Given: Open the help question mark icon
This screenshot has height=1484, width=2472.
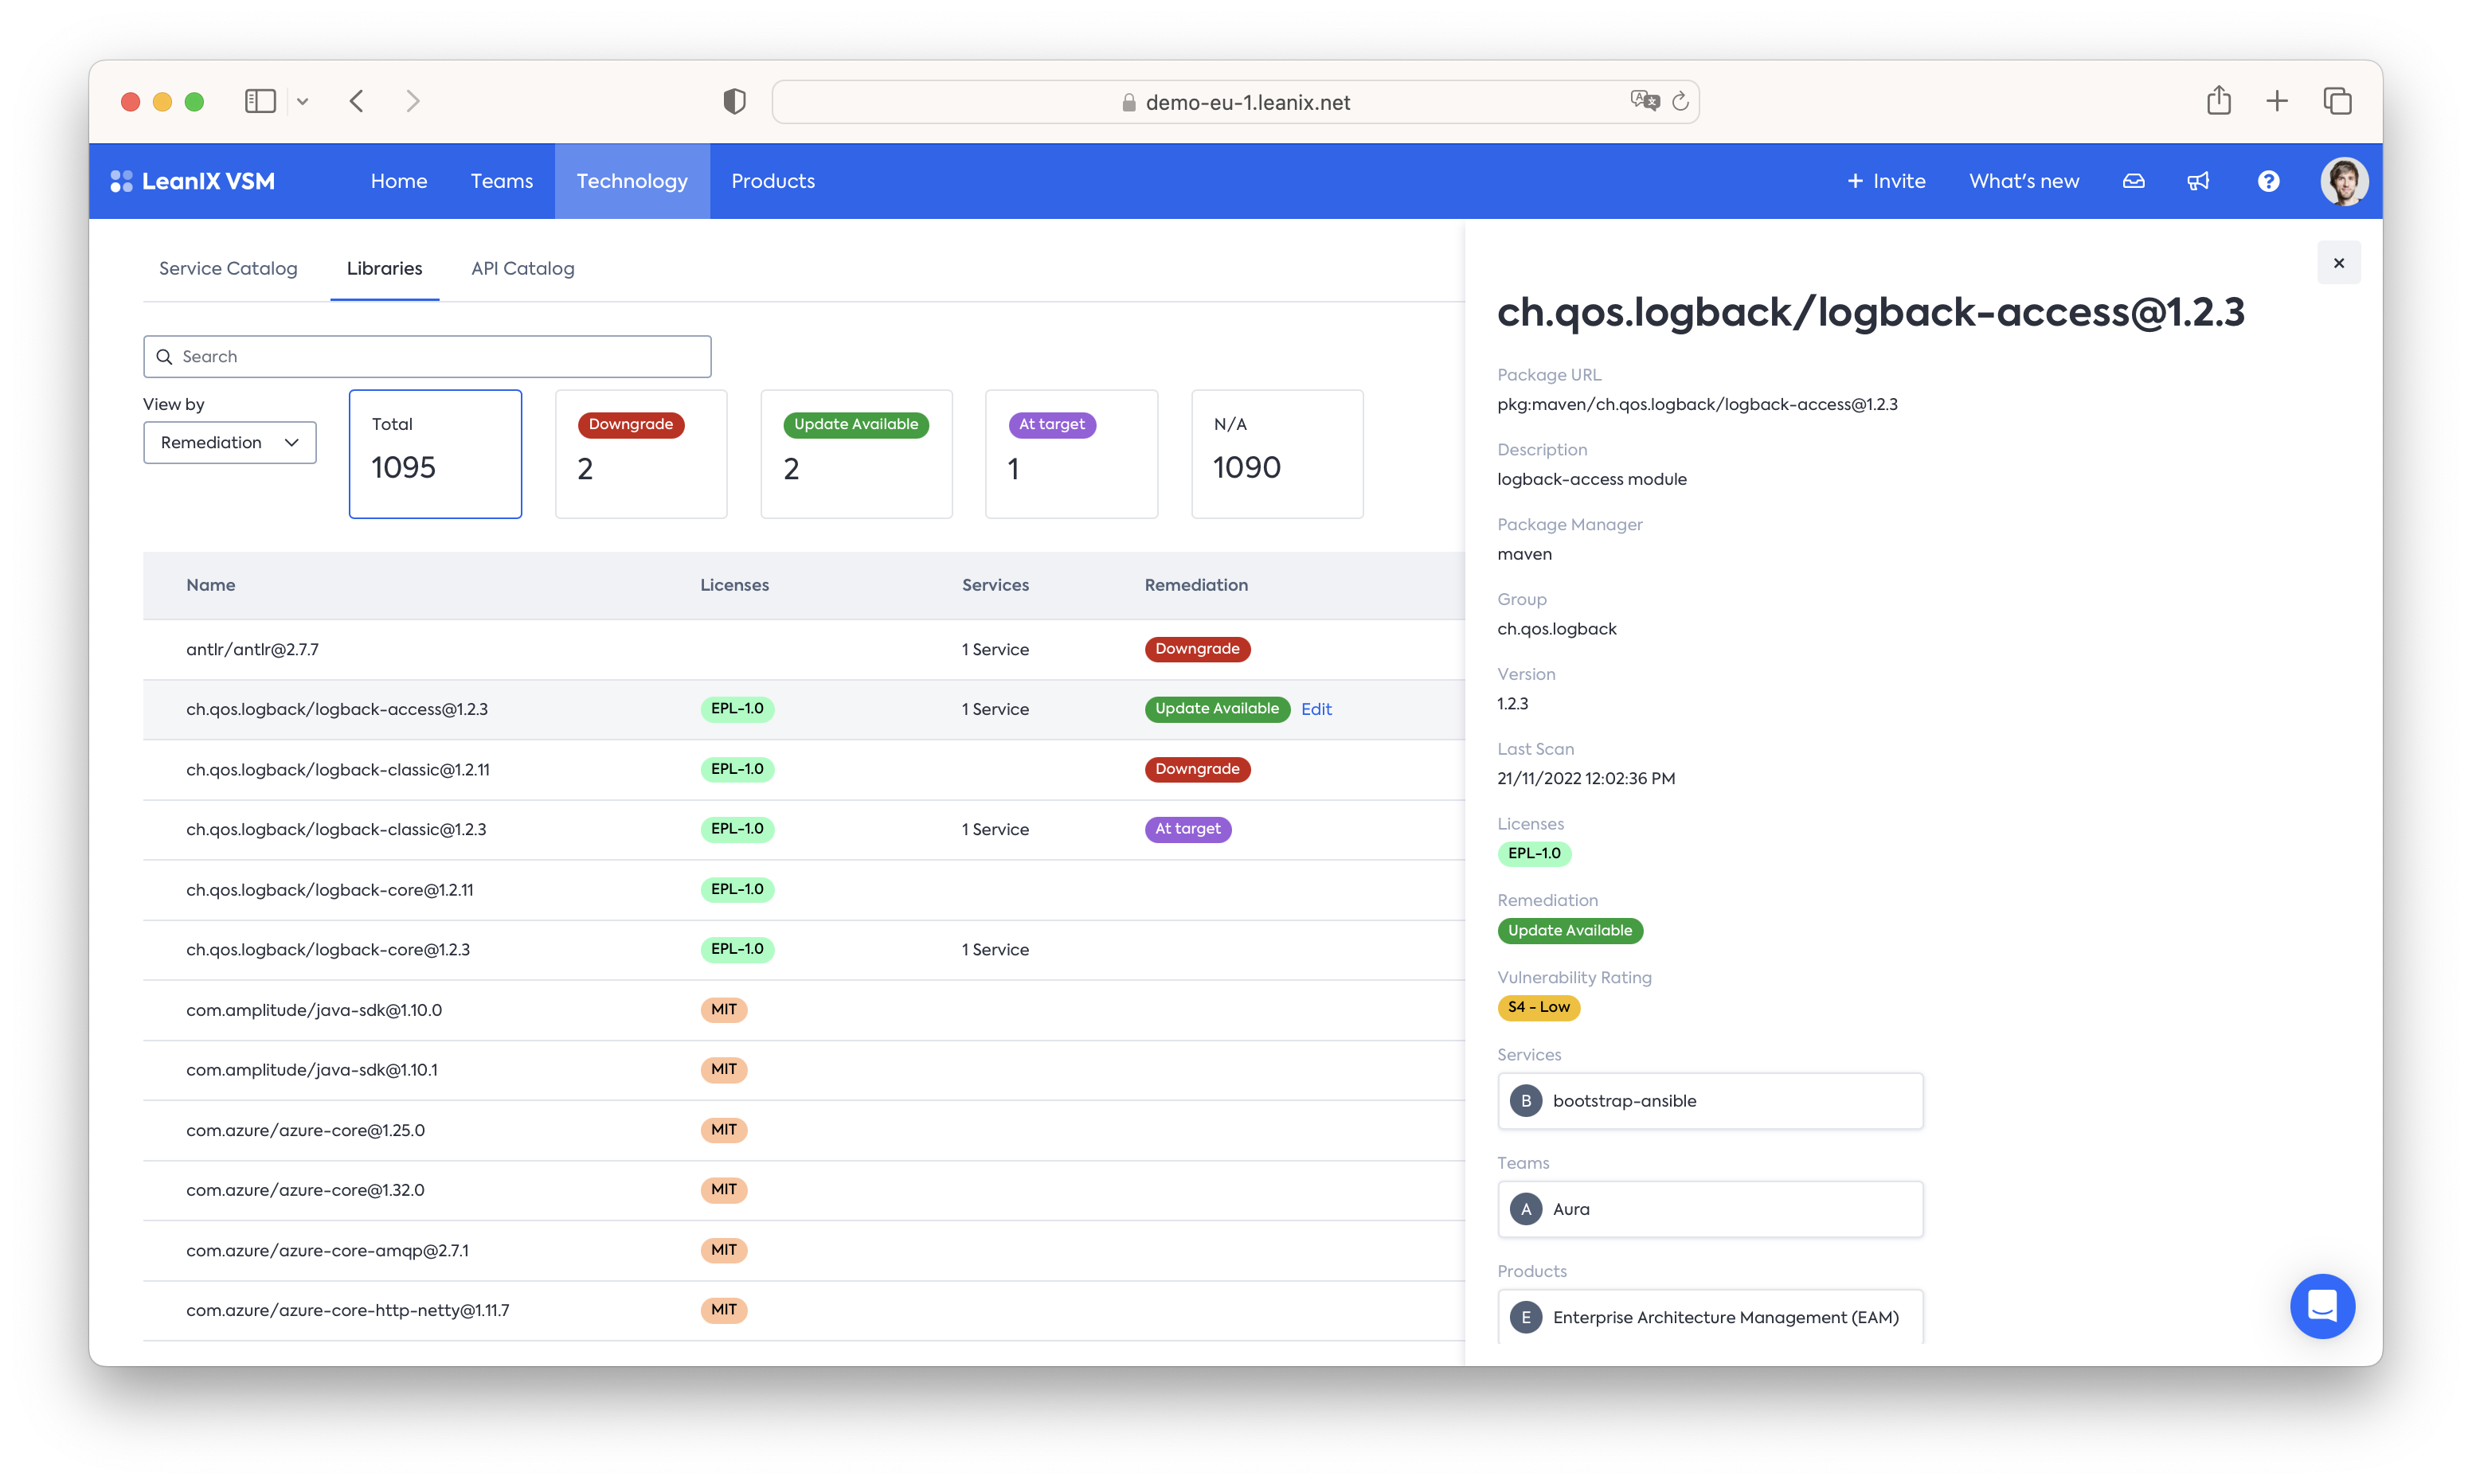Looking at the screenshot, I should [2268, 181].
